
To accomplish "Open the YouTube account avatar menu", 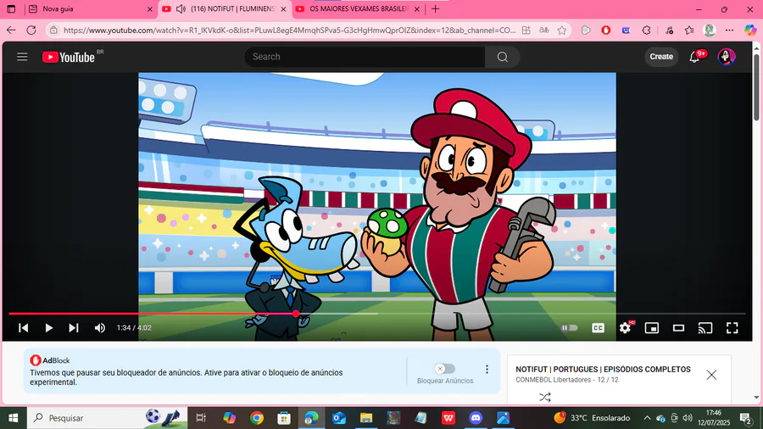I will [x=727, y=57].
